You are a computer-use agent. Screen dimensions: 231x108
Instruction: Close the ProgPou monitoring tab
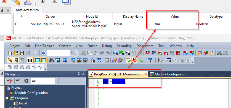[x=146, y=74]
